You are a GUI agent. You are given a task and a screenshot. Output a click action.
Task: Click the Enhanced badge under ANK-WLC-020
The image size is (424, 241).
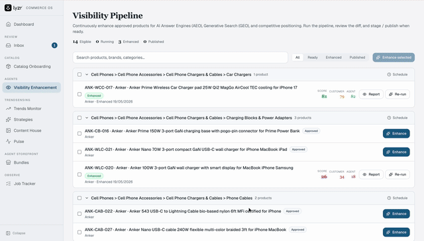(x=94, y=176)
